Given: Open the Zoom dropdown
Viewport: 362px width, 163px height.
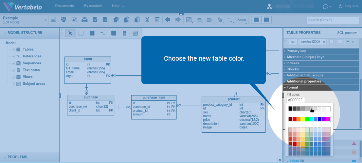Looking at the screenshot, I should coord(242,20).
